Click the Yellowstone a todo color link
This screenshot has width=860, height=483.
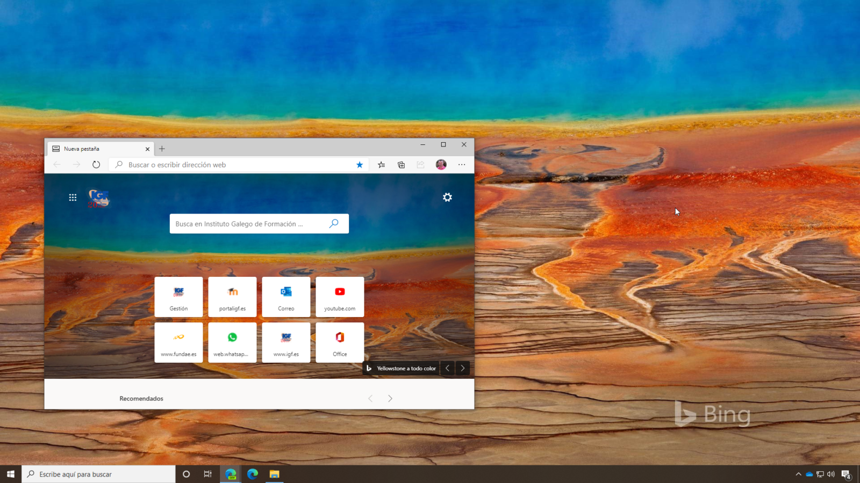pyautogui.click(x=406, y=369)
